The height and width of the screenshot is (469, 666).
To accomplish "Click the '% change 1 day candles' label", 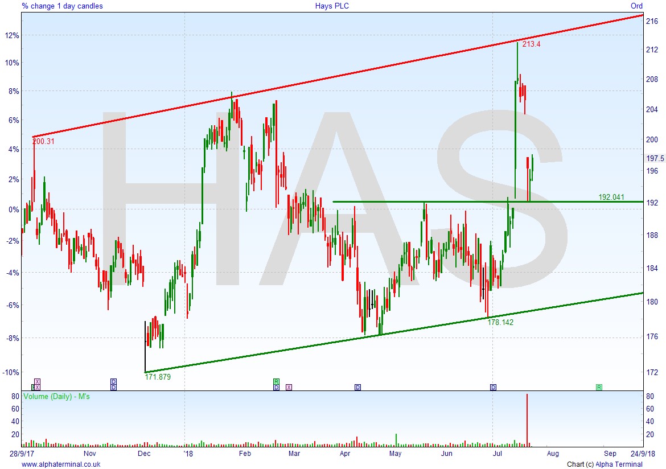I will (x=63, y=6).
